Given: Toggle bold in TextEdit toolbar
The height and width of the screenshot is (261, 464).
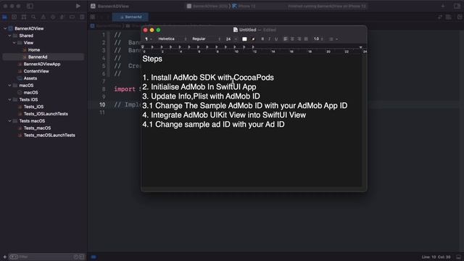Looking at the screenshot, I should 262,38.
